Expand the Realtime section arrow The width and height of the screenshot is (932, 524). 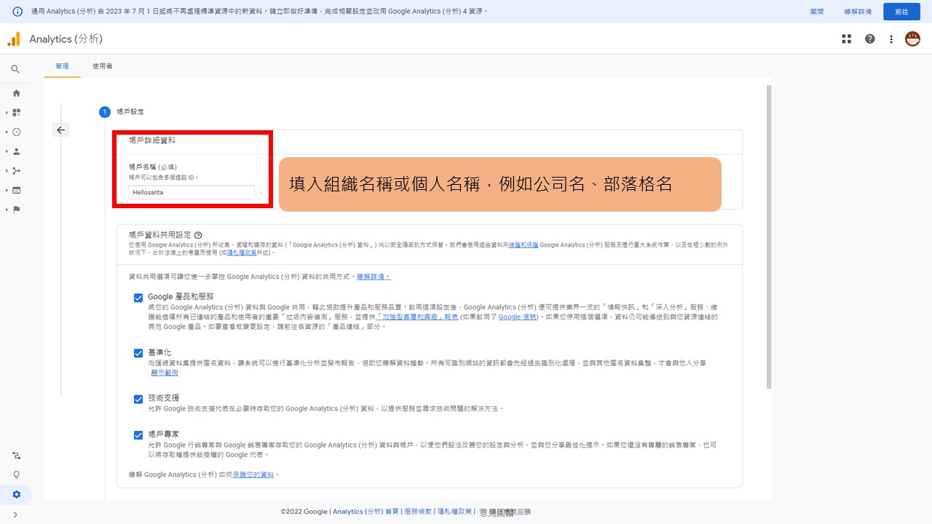point(7,132)
